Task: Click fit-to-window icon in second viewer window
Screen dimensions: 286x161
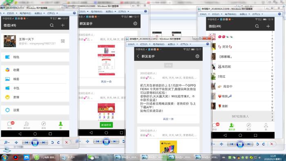Action: (87, 141)
